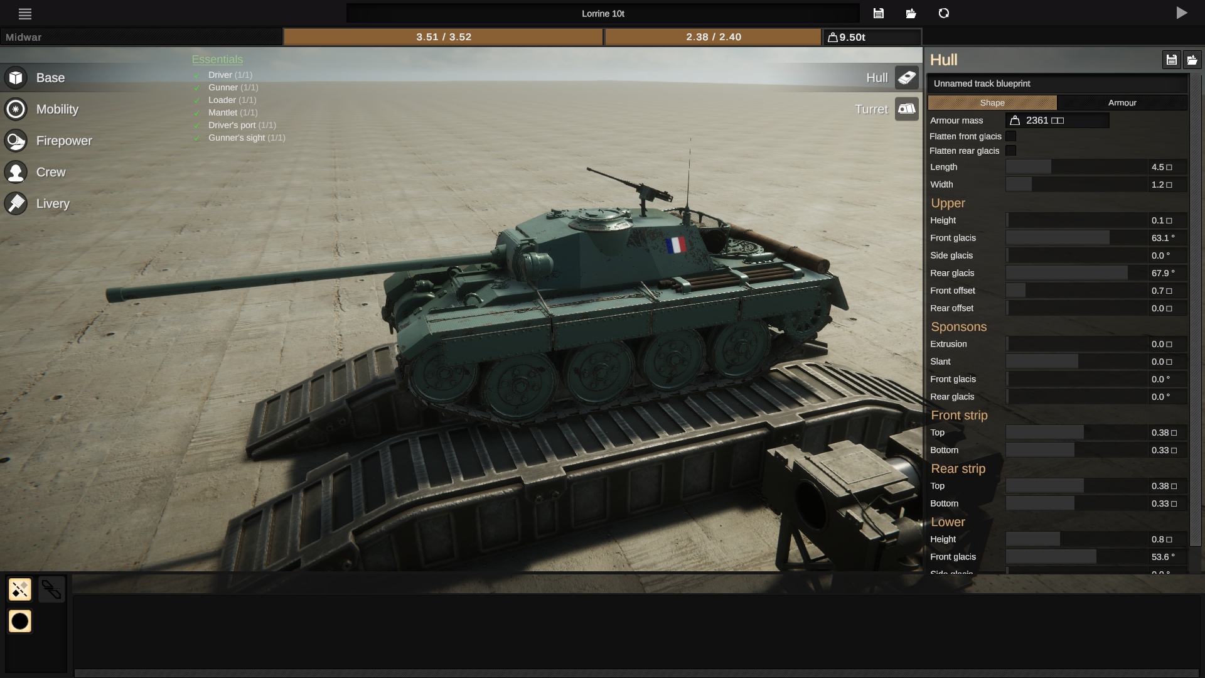Select the Turret component icon button
This screenshot has width=1205, height=678.
[906, 109]
